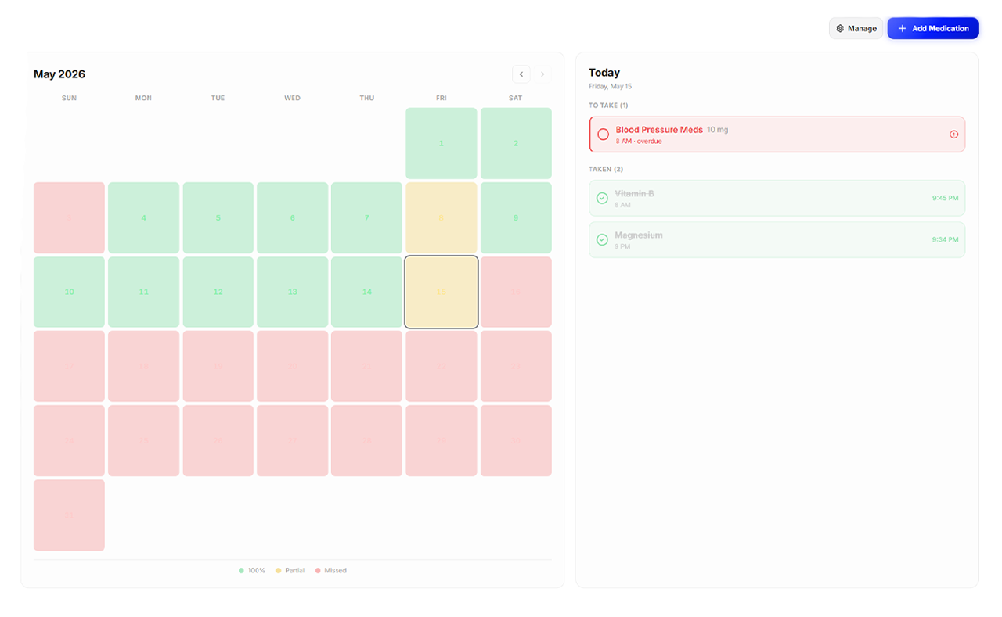Click the plus icon in Add Medication
The image size is (1002, 617).
pos(902,28)
